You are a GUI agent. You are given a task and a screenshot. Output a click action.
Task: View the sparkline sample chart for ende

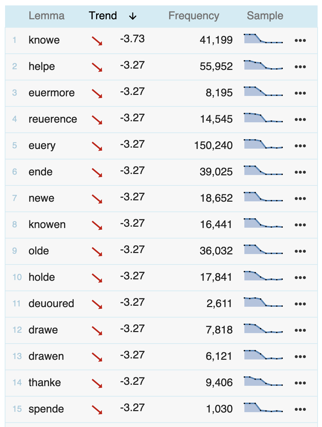tap(263, 170)
